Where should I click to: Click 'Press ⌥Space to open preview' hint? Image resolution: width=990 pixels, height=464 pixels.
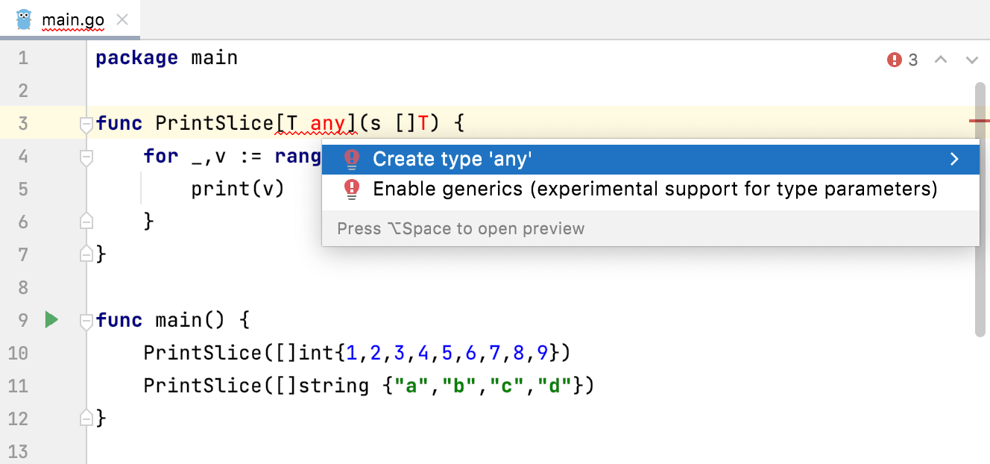click(x=461, y=228)
